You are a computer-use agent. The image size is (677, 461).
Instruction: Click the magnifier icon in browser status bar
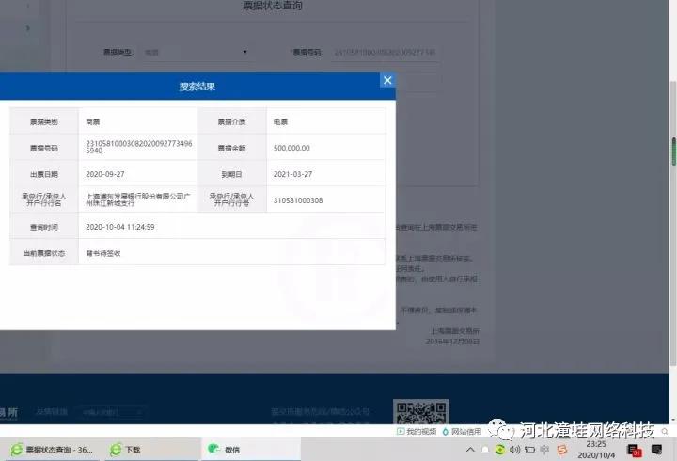(665, 431)
